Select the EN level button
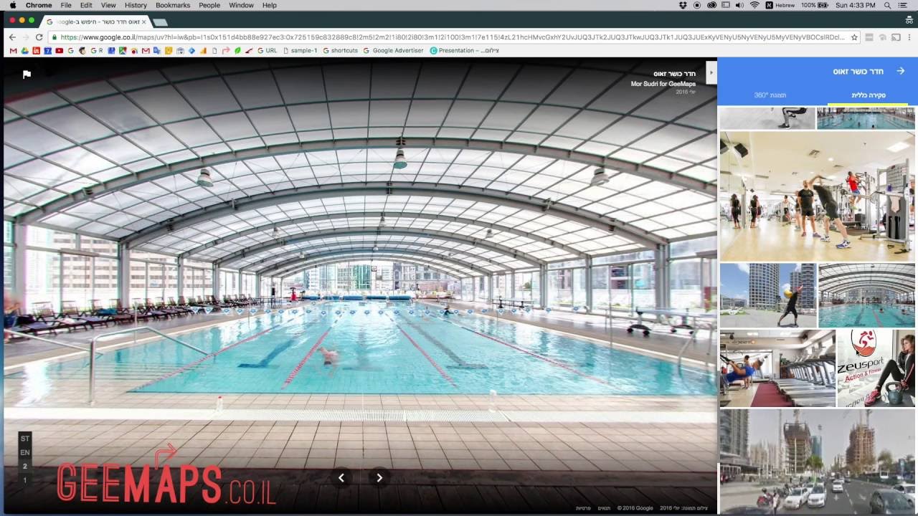Viewport: 918px width, 516px height. coord(25,452)
